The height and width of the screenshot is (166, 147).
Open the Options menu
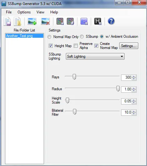(24, 12)
